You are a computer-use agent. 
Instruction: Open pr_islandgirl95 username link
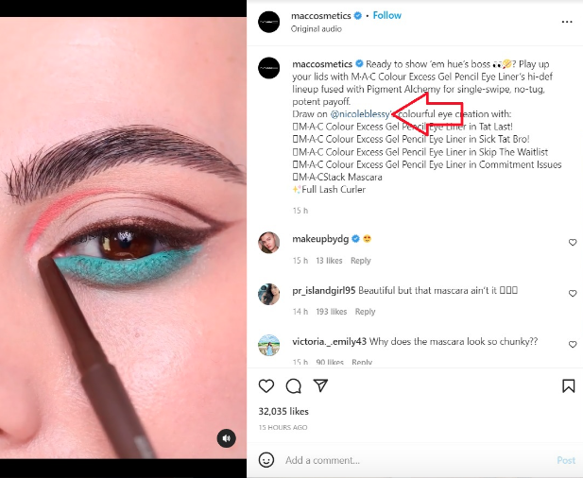pos(324,290)
